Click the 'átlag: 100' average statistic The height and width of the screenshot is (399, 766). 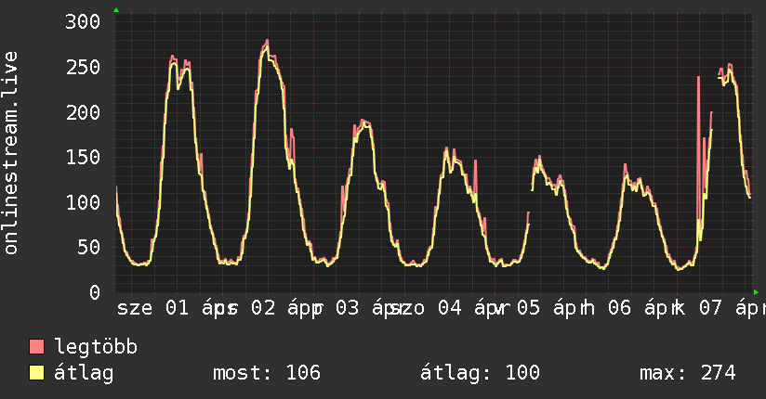481,373
